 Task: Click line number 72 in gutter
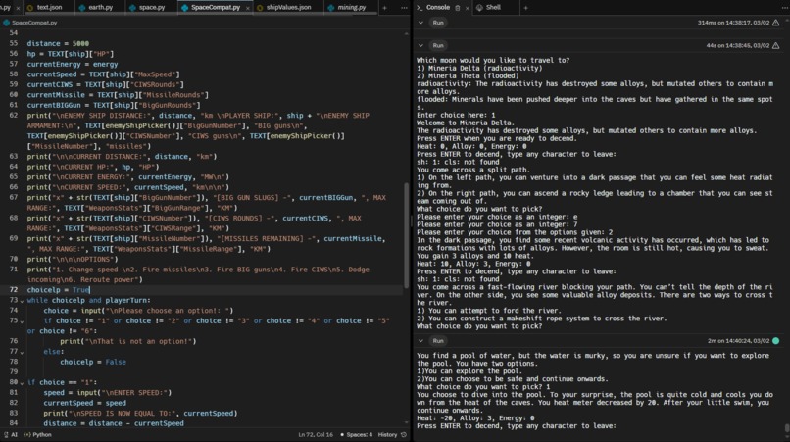[14, 290]
